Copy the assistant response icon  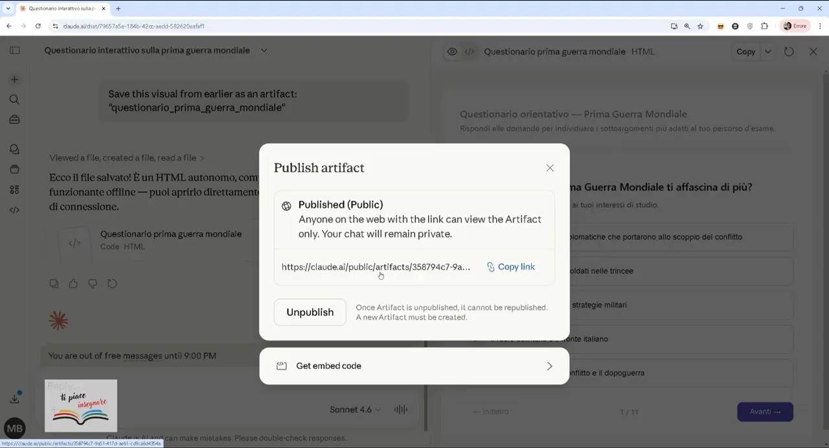pyautogui.click(x=54, y=284)
